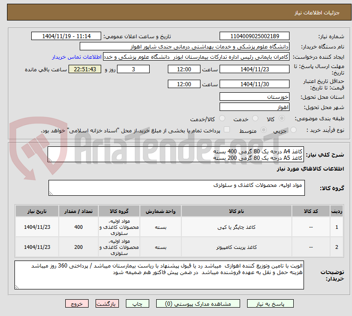Click the quantity 200 cell

tap(78, 247)
